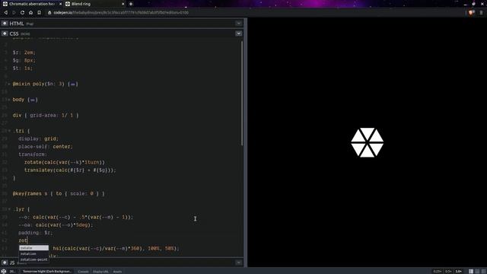Open the Console button

[83, 272]
